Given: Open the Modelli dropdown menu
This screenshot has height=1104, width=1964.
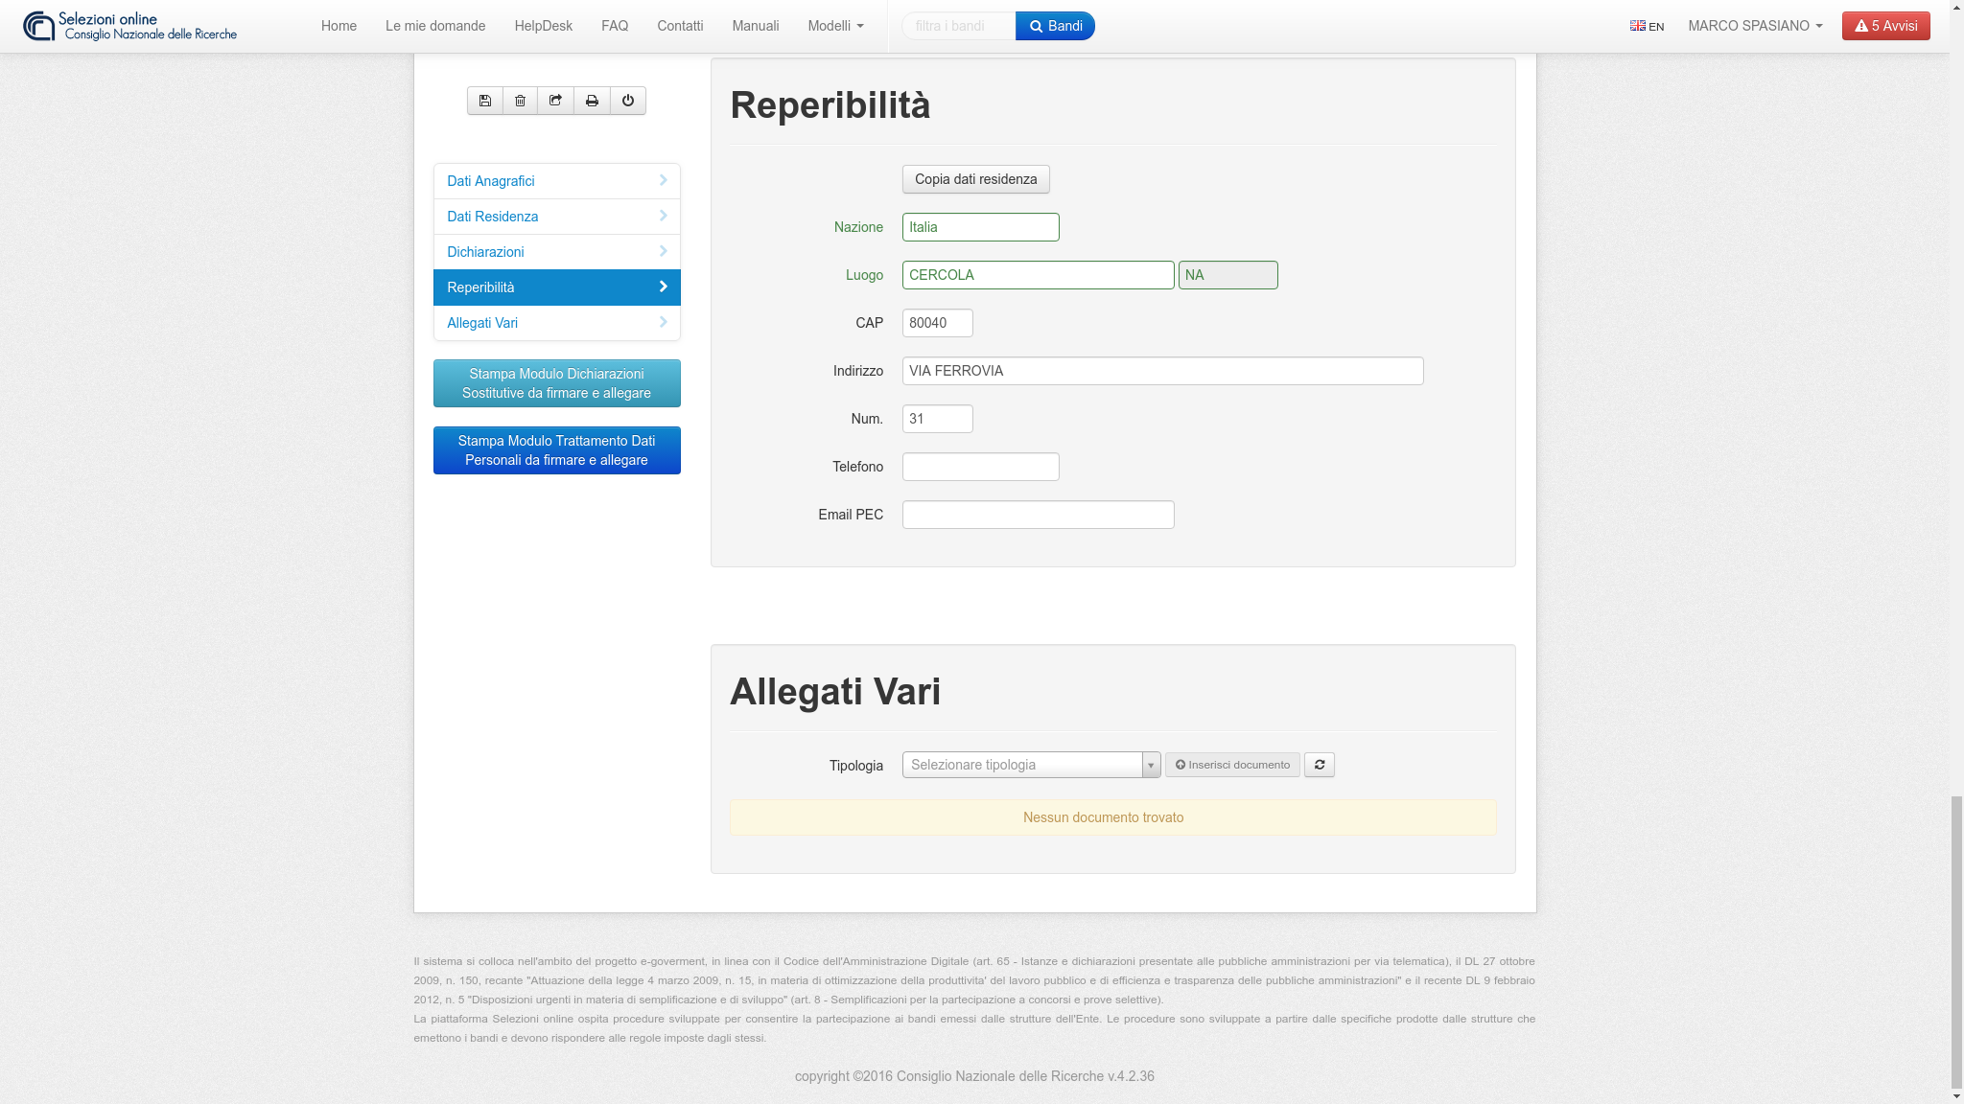Looking at the screenshot, I should pos(835,26).
